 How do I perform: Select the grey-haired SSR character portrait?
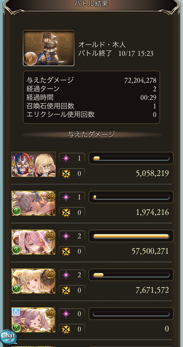[33, 203]
